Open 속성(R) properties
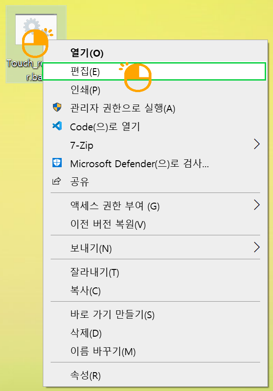Image resolution: width=273 pixels, height=391 pixels. click(86, 375)
